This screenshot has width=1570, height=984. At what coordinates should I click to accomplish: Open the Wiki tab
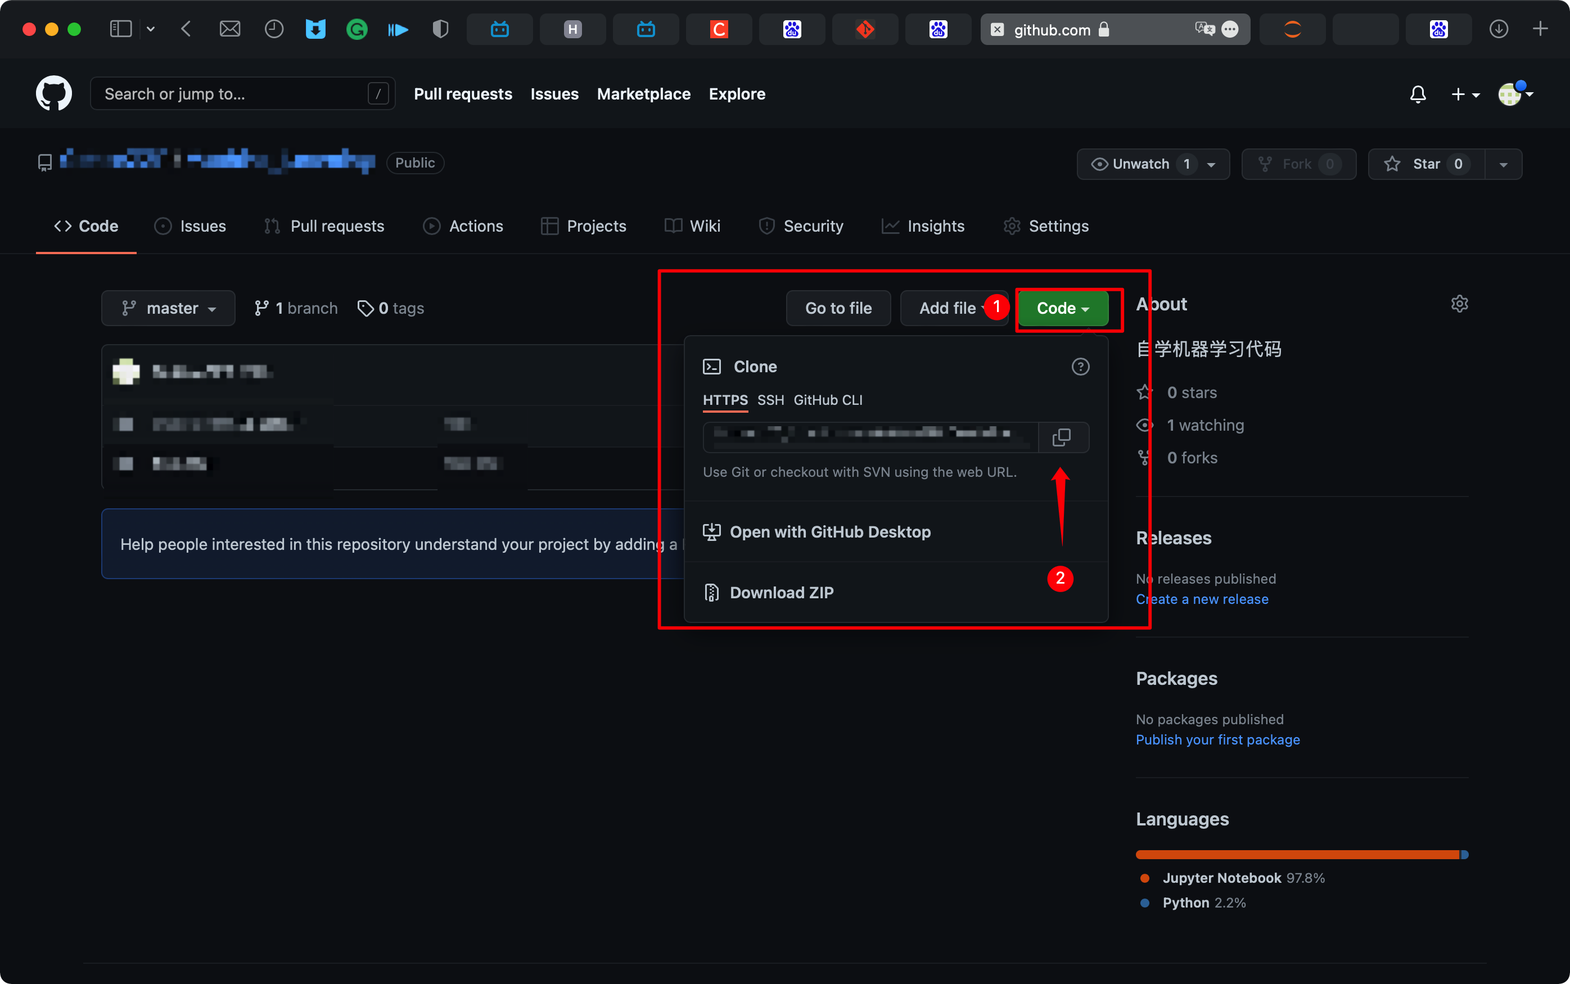[x=692, y=226]
